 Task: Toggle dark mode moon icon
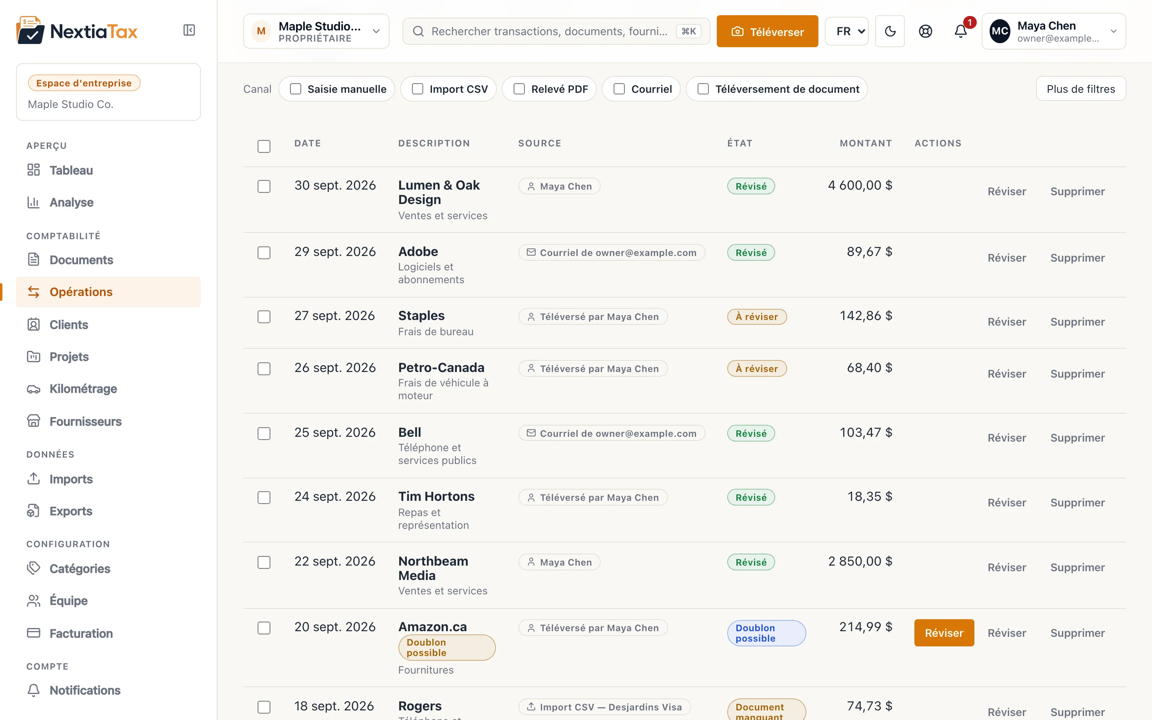pyautogui.click(x=890, y=32)
